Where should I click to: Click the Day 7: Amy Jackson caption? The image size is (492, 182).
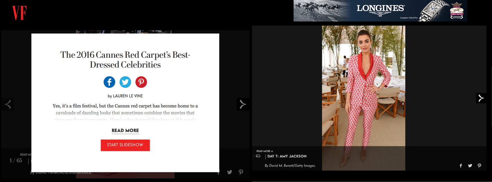(x=287, y=156)
